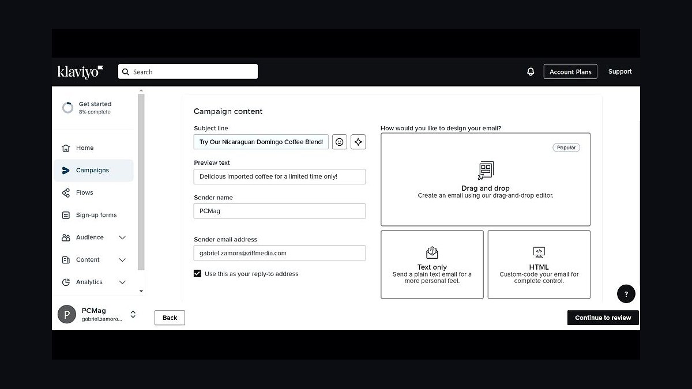Uncheck Use this as your reply-to address
Screen dimensions: 692x389
click(197, 274)
